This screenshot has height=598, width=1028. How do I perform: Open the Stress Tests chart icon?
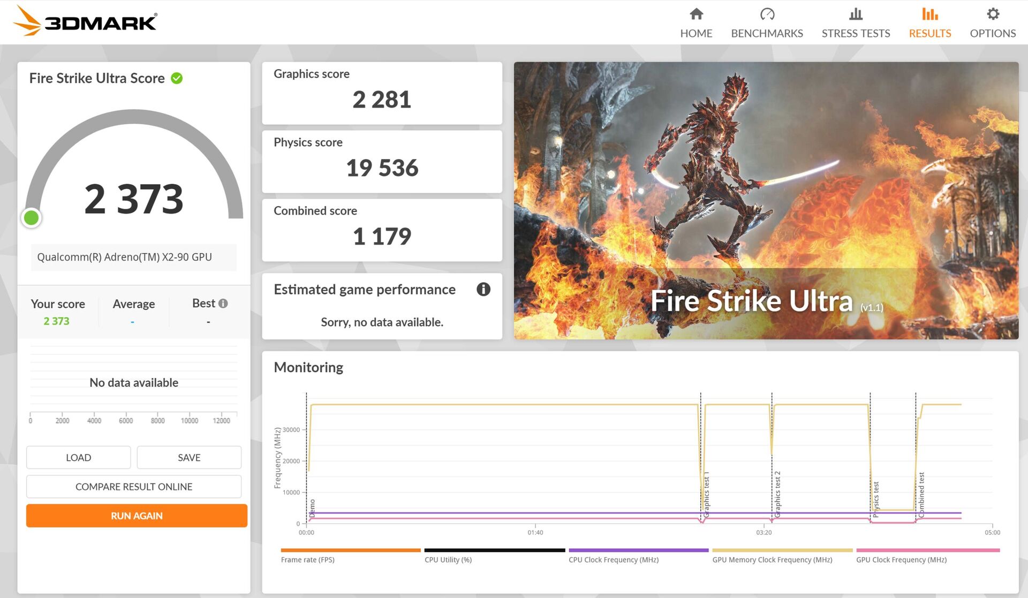[x=856, y=14]
